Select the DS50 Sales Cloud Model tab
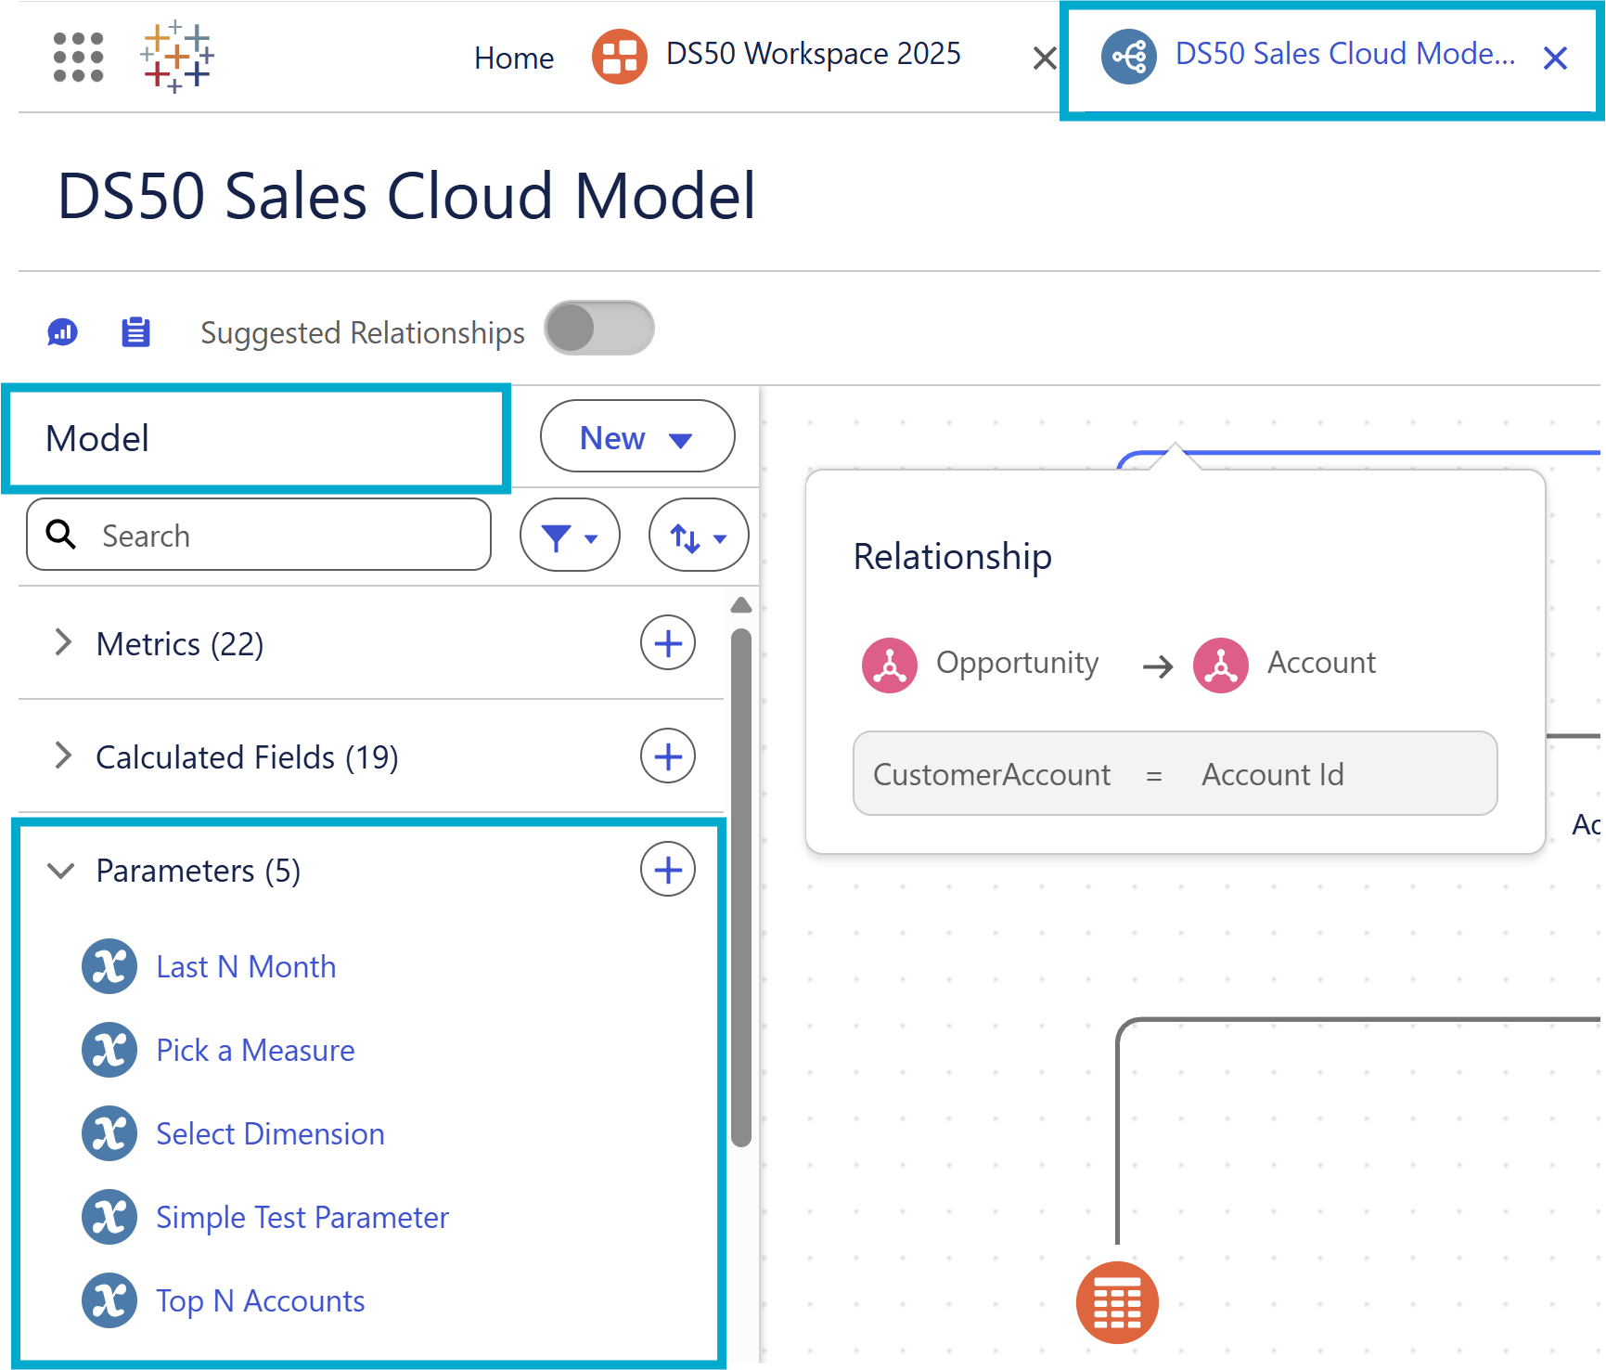This screenshot has width=1606, height=1370. tap(1344, 54)
